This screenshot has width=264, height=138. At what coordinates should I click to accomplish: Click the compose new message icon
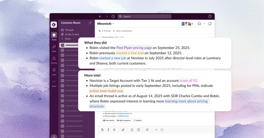[x=90, y=23]
